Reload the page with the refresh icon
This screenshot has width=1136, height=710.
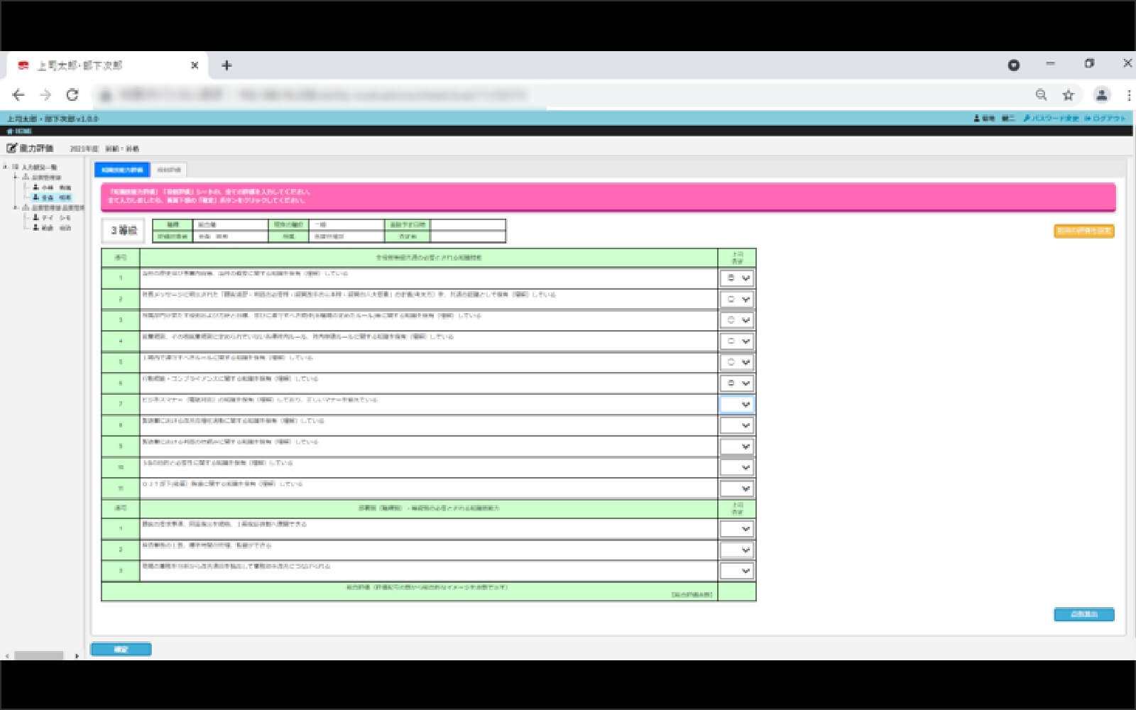point(72,94)
